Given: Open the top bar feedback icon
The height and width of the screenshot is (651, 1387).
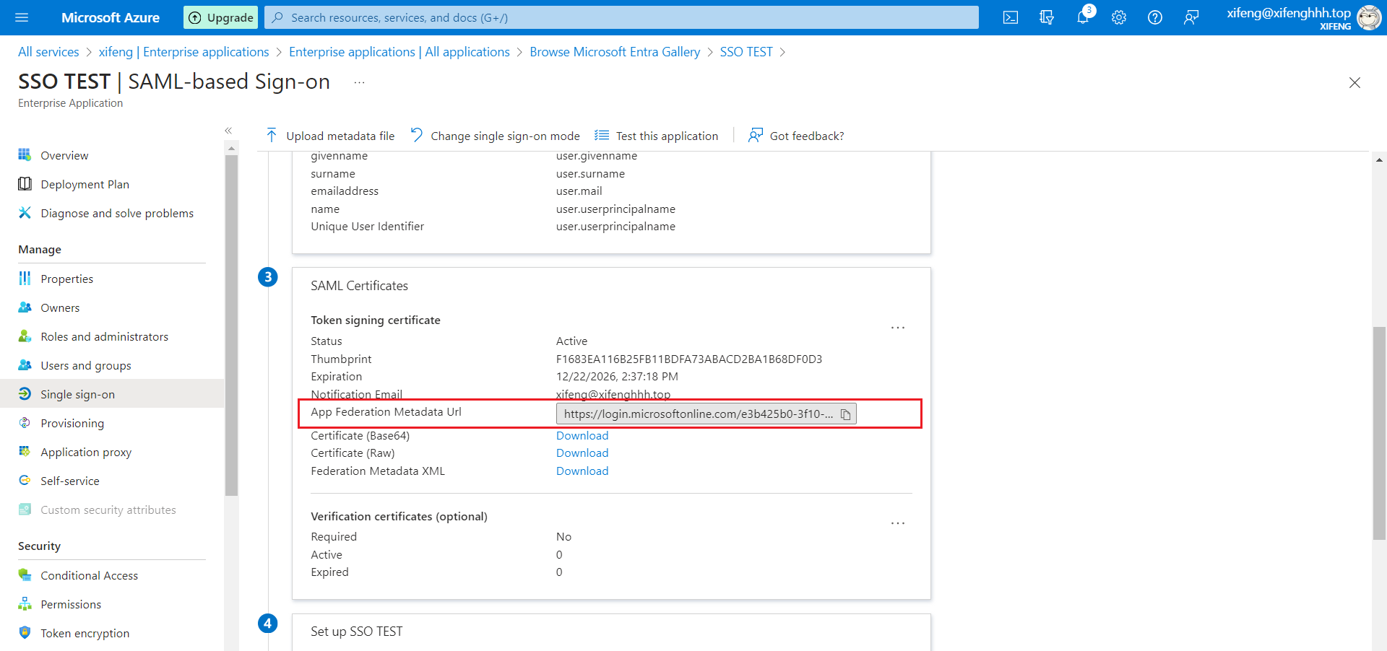Looking at the screenshot, I should tap(1191, 17).
